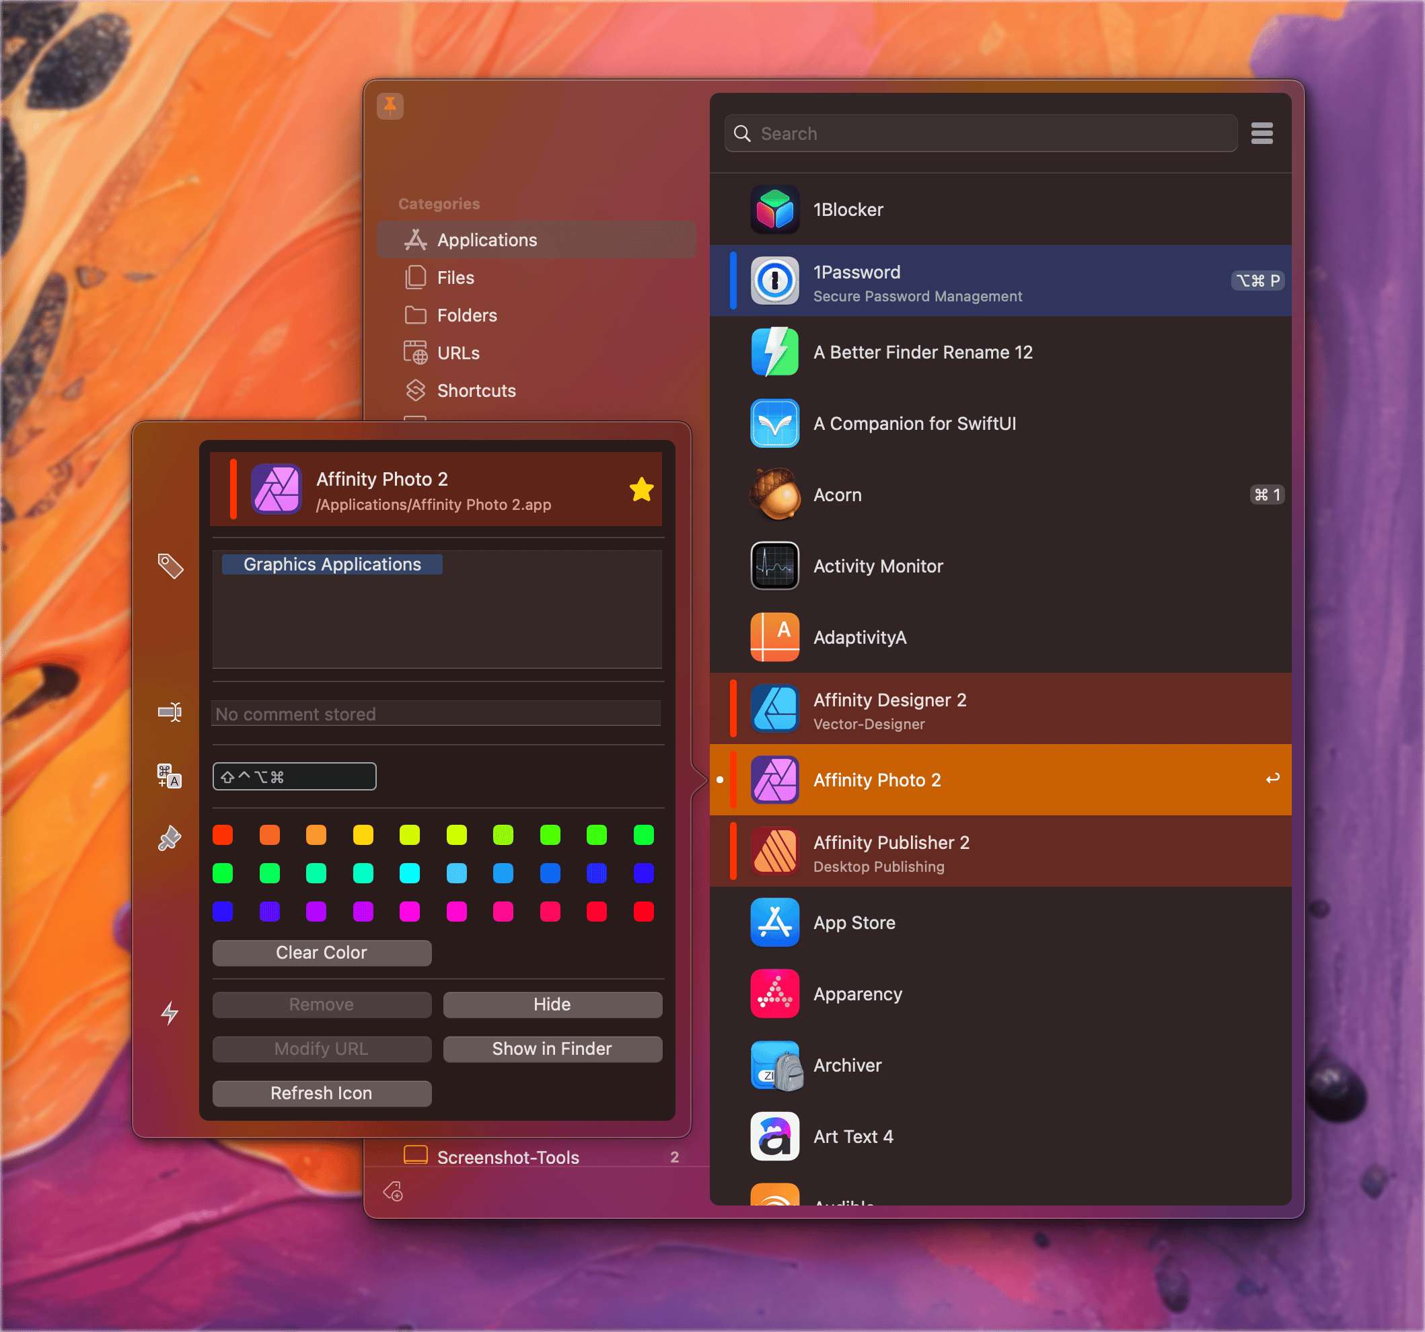Click the A Companion for SwiftUI icon
The image size is (1425, 1332).
coord(775,423)
